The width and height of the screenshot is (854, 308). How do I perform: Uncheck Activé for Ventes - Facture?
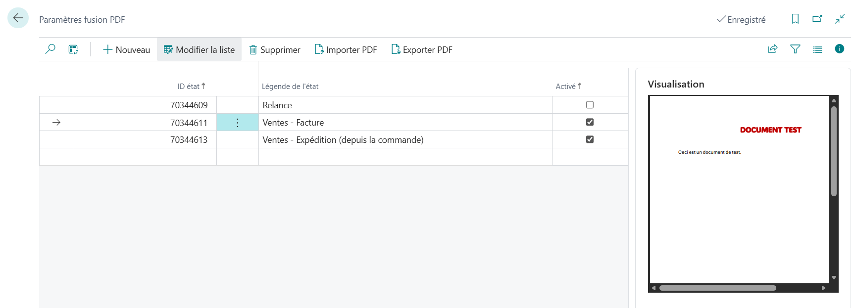click(x=590, y=122)
